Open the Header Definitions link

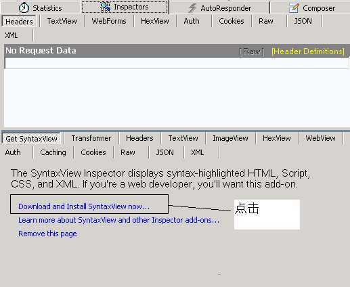(308, 51)
